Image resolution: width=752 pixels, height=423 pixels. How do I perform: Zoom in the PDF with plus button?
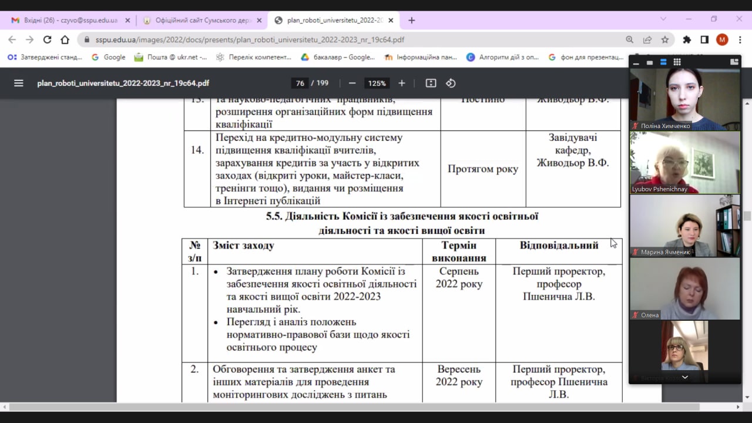tap(402, 83)
